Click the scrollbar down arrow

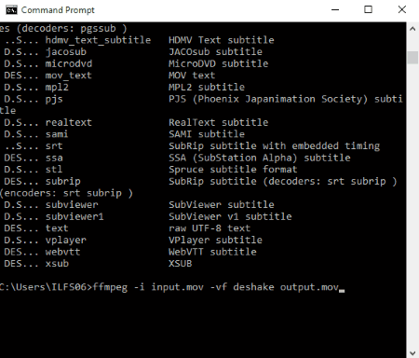click(x=412, y=352)
